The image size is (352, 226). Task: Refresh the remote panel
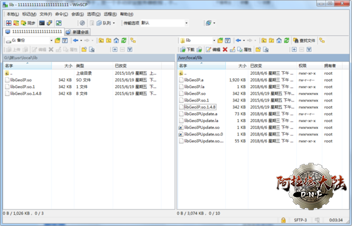pyautogui.click(x=286, y=41)
